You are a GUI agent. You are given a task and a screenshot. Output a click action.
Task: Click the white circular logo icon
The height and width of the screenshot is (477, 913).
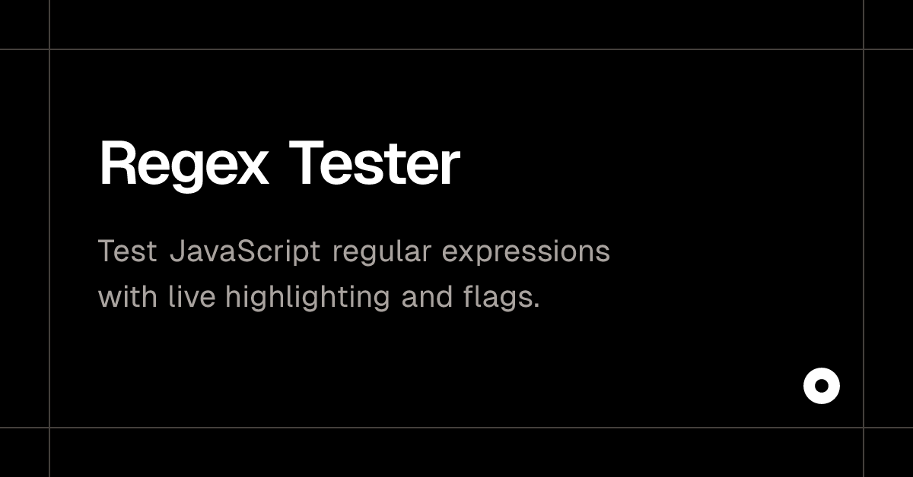(x=821, y=386)
